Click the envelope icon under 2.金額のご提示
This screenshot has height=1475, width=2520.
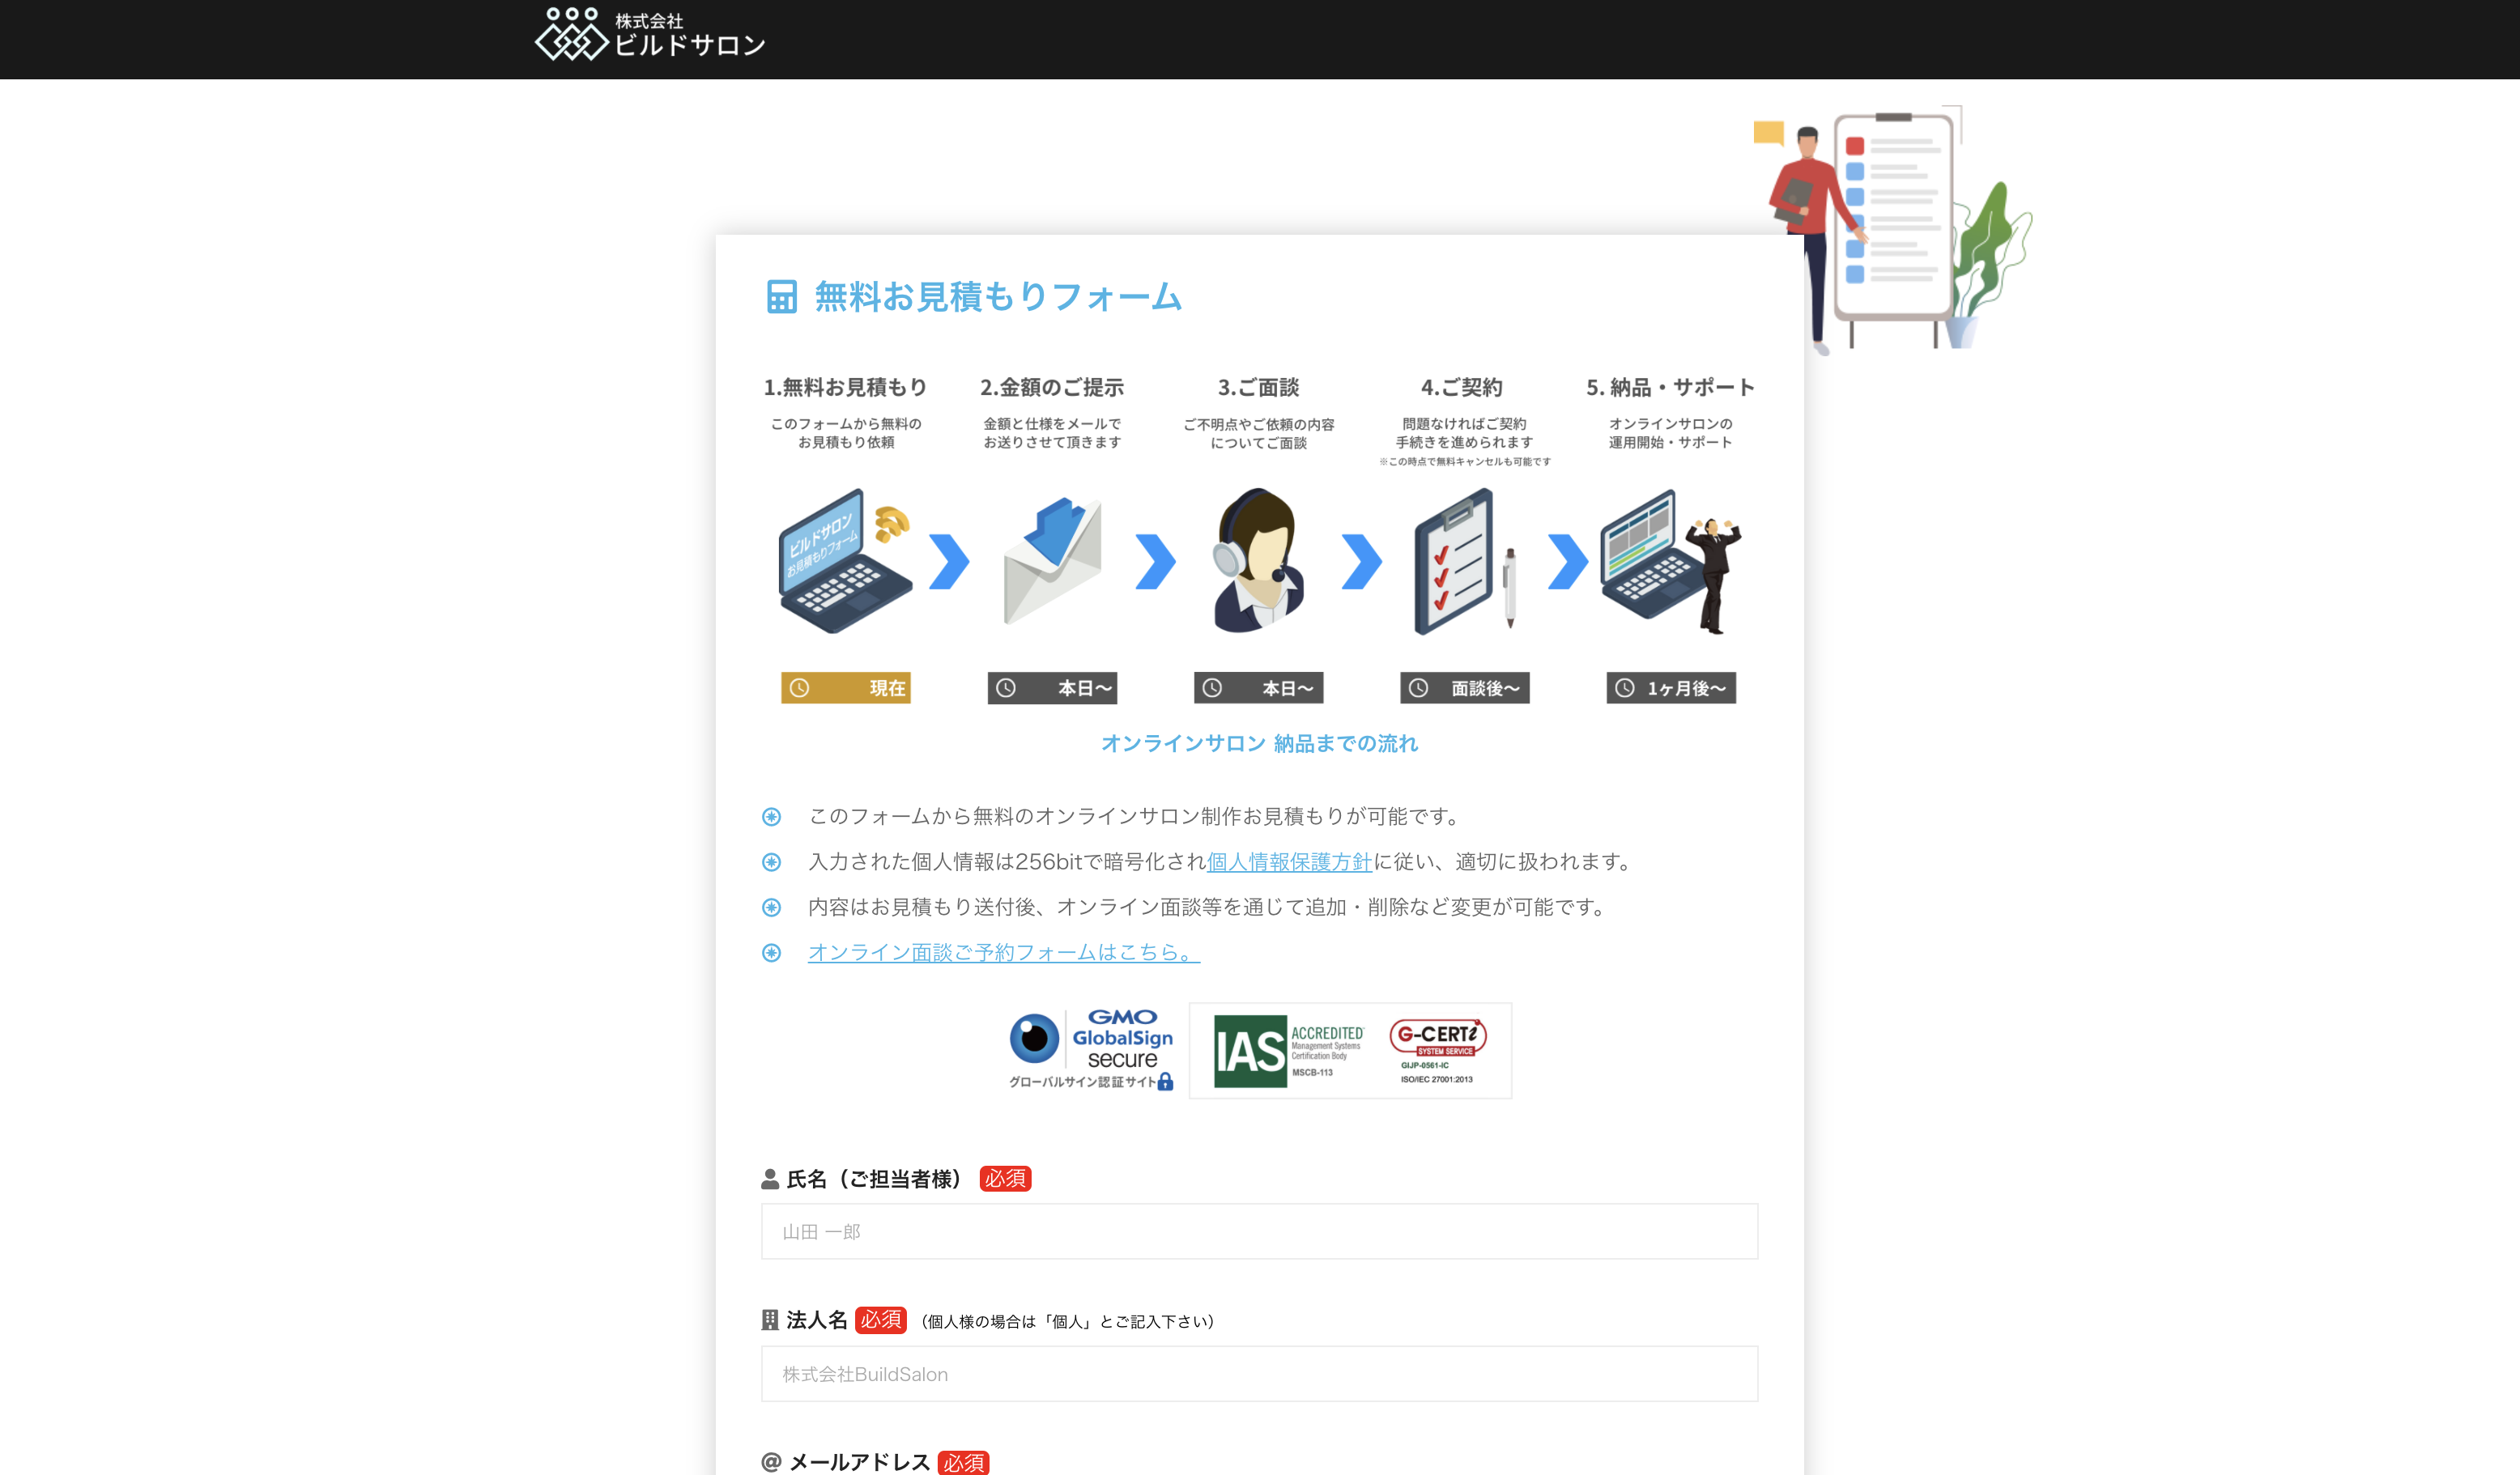(x=1052, y=563)
